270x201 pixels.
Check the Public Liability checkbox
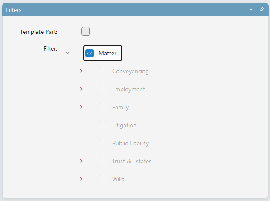click(103, 143)
